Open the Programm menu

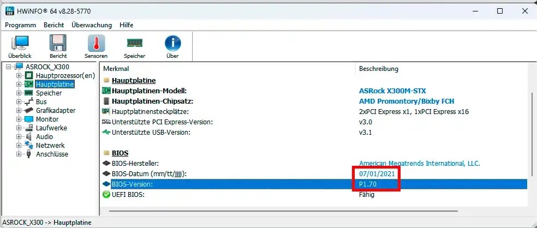tap(21, 25)
